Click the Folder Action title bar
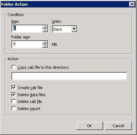 65,4
